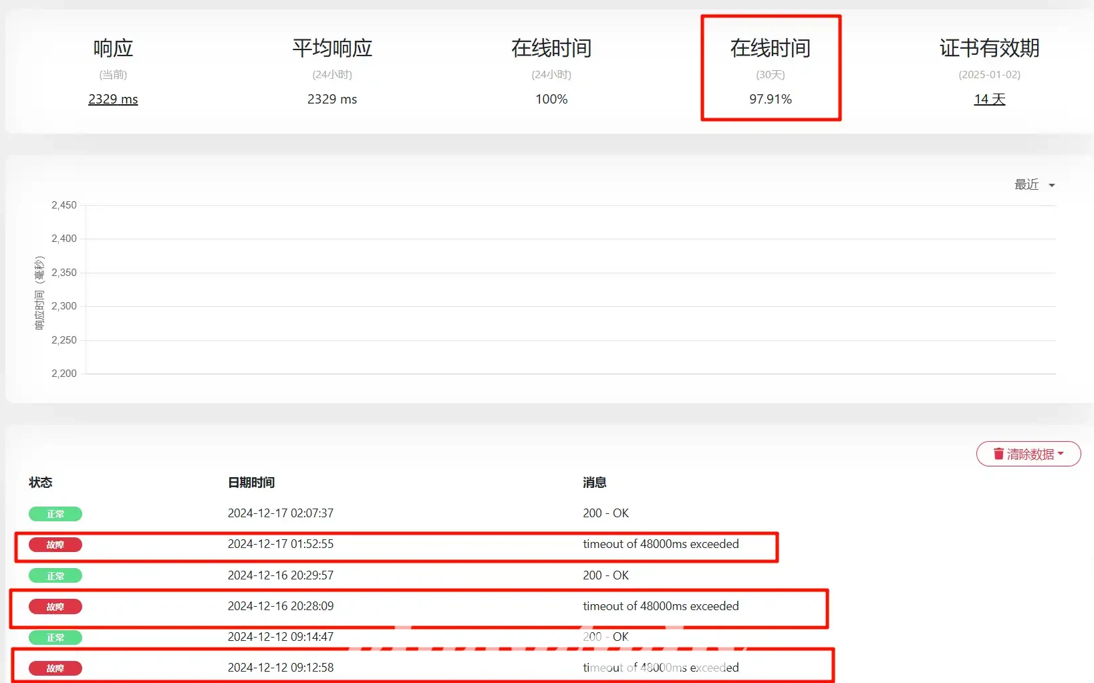Click green 正常 badge for 2024-12-17 02:07:37
This screenshot has height=683, width=1094.
coord(55,514)
